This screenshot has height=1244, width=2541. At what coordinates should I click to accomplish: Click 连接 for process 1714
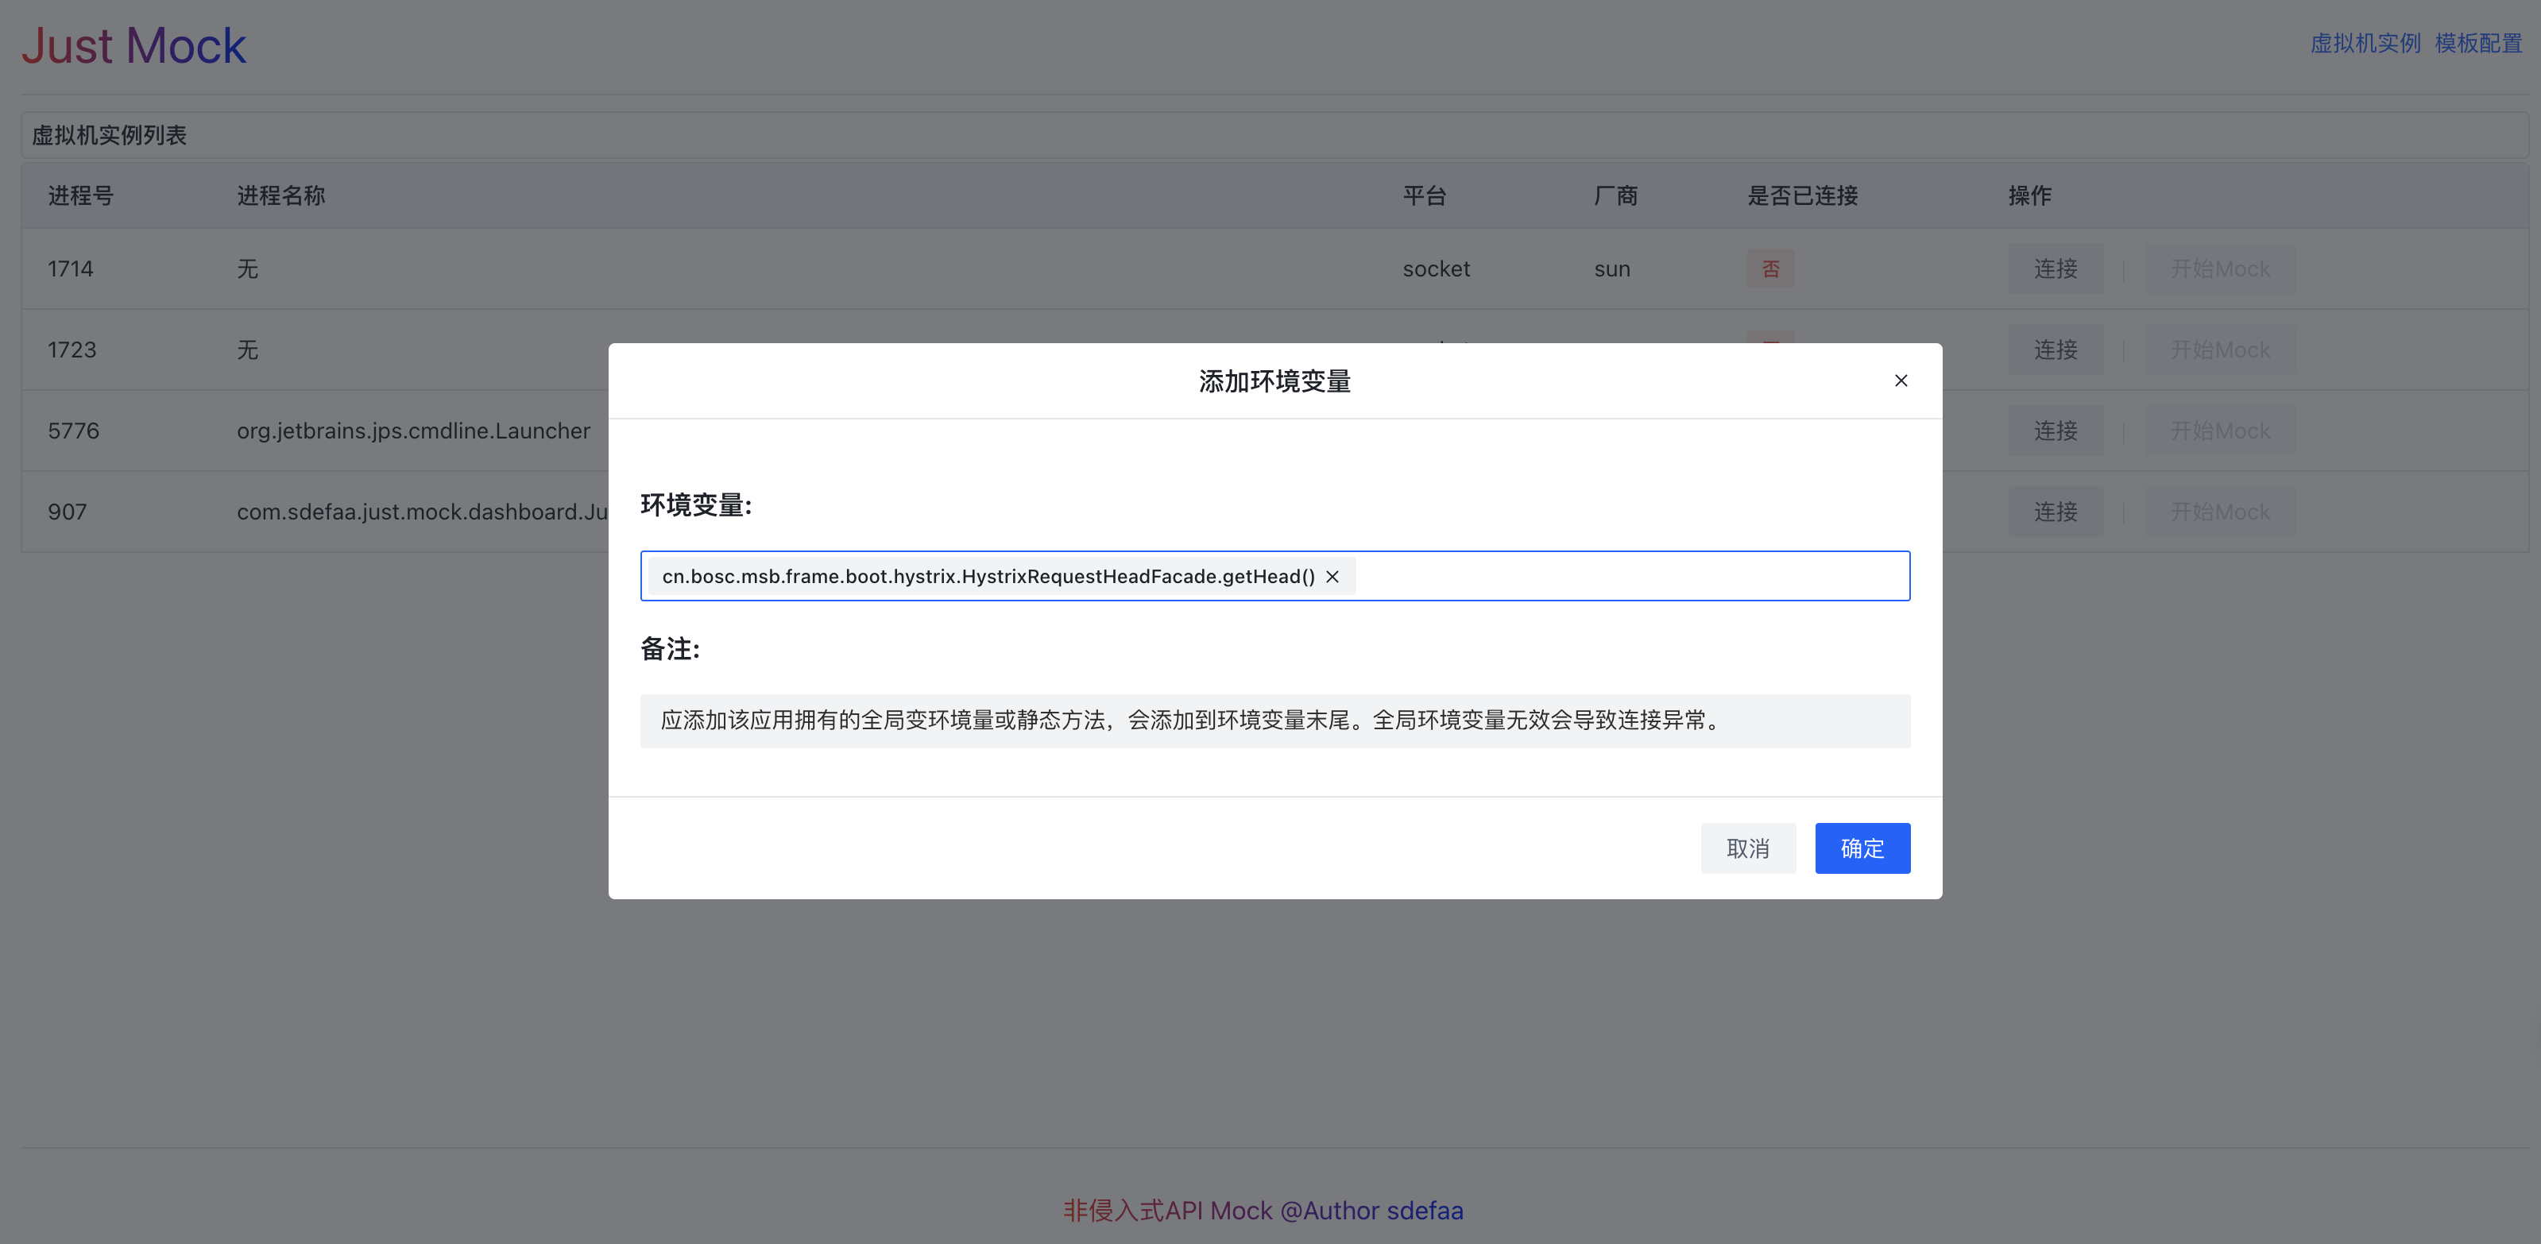click(2056, 269)
